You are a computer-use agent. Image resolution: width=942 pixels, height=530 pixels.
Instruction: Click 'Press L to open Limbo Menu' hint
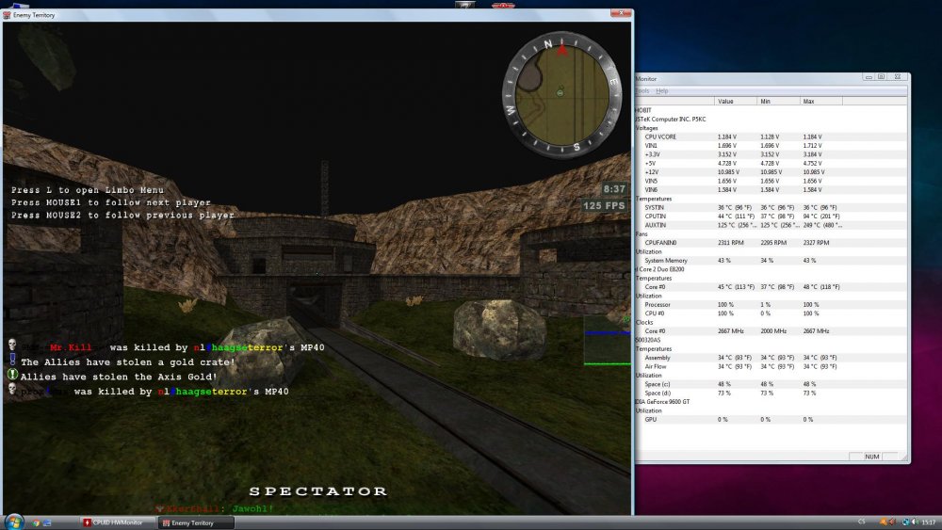click(87, 189)
